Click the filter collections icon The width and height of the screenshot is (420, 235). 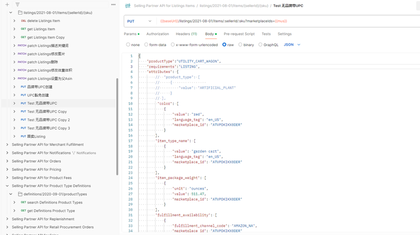pos(17,5)
